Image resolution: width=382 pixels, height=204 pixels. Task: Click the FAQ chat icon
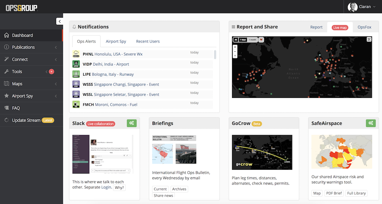[7, 108]
